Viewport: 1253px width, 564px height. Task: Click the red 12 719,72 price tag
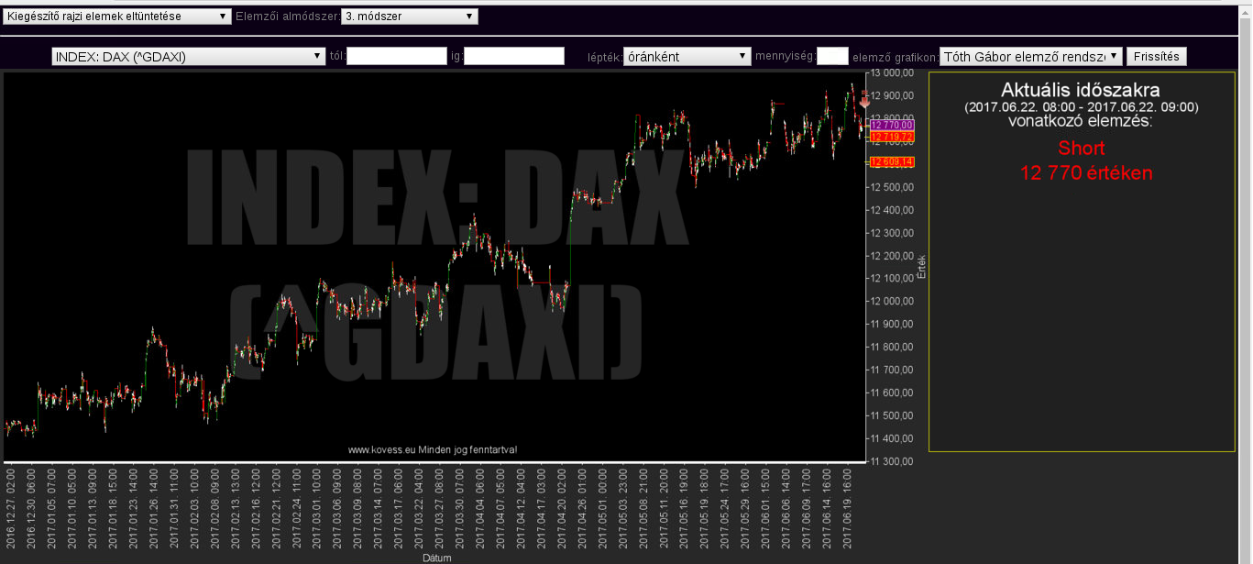891,137
